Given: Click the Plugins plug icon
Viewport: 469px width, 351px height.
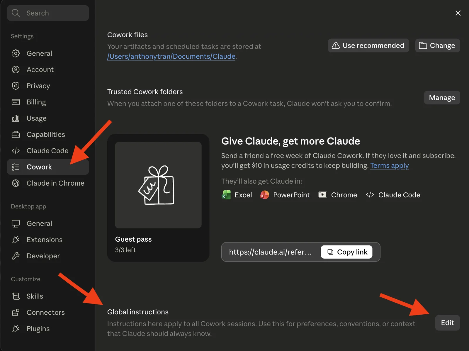Looking at the screenshot, I should click(x=16, y=329).
